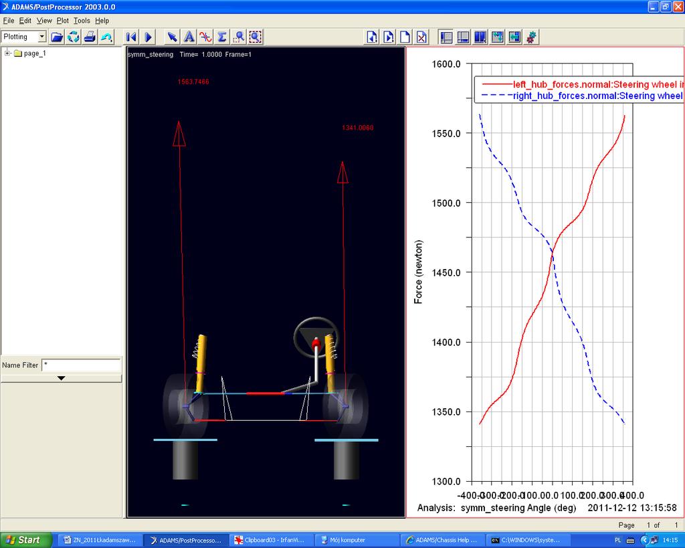Click the taskbar clock showing 14:15

click(x=670, y=540)
